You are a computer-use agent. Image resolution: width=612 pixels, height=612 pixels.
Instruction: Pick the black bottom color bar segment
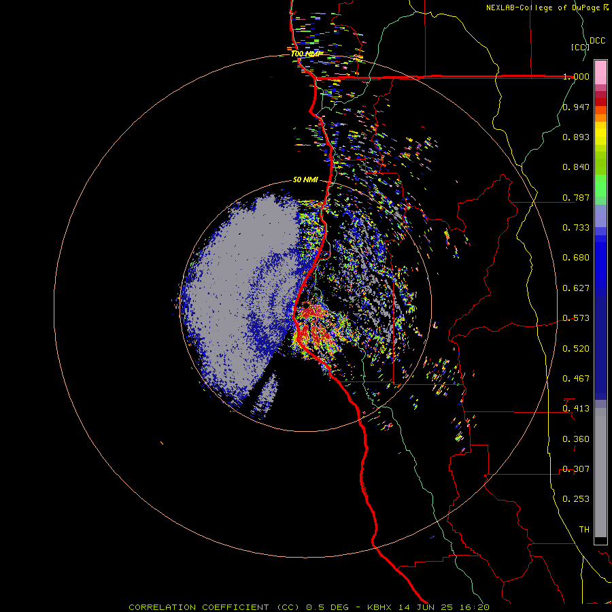(x=600, y=540)
